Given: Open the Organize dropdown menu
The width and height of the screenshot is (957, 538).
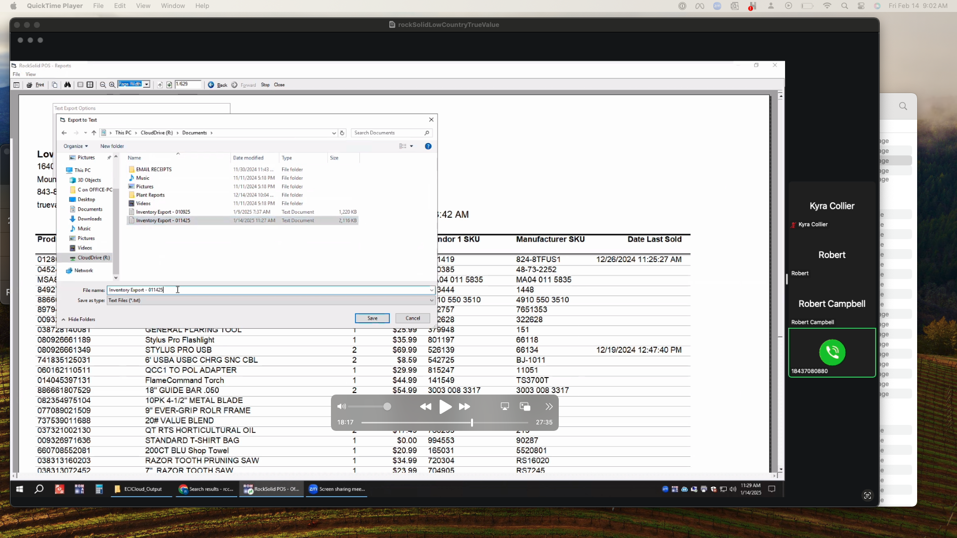Looking at the screenshot, I should click(75, 146).
